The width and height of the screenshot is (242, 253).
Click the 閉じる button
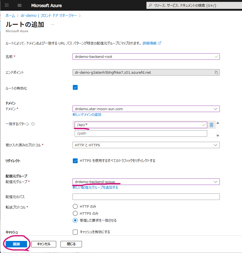[71, 244]
